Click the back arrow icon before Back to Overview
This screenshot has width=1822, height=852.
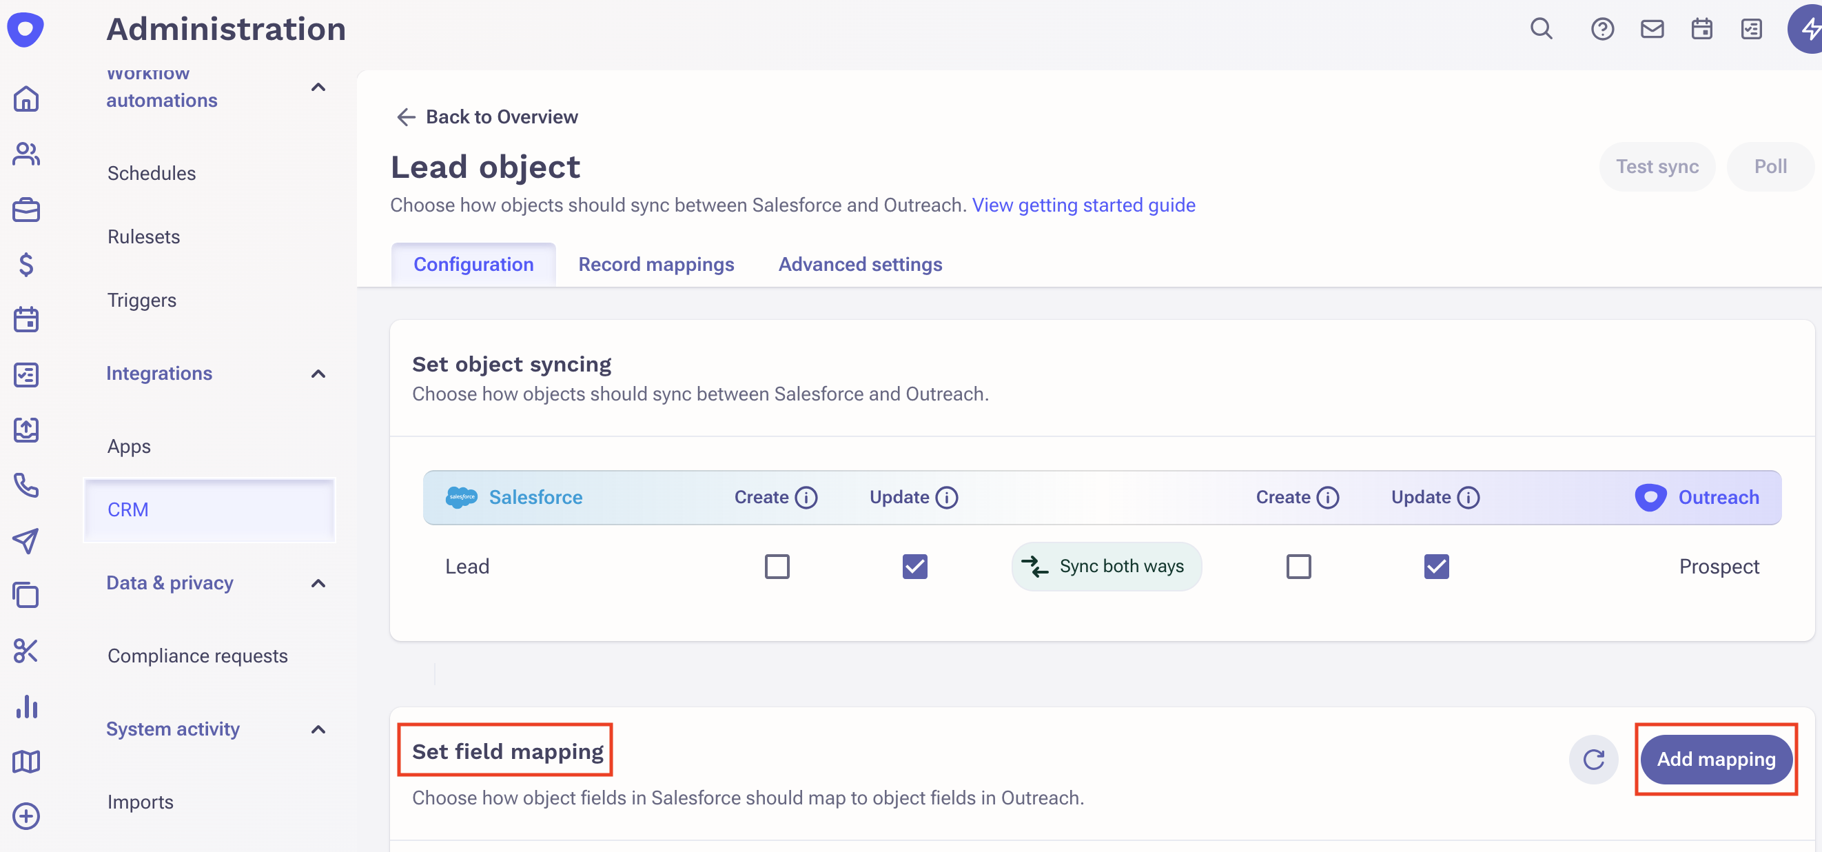point(405,116)
